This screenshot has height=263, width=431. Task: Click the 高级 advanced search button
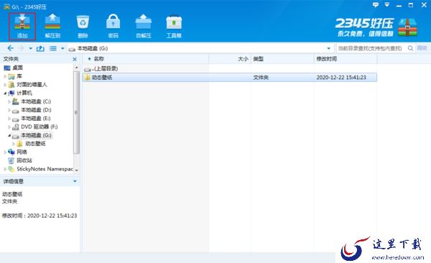tap(422, 48)
